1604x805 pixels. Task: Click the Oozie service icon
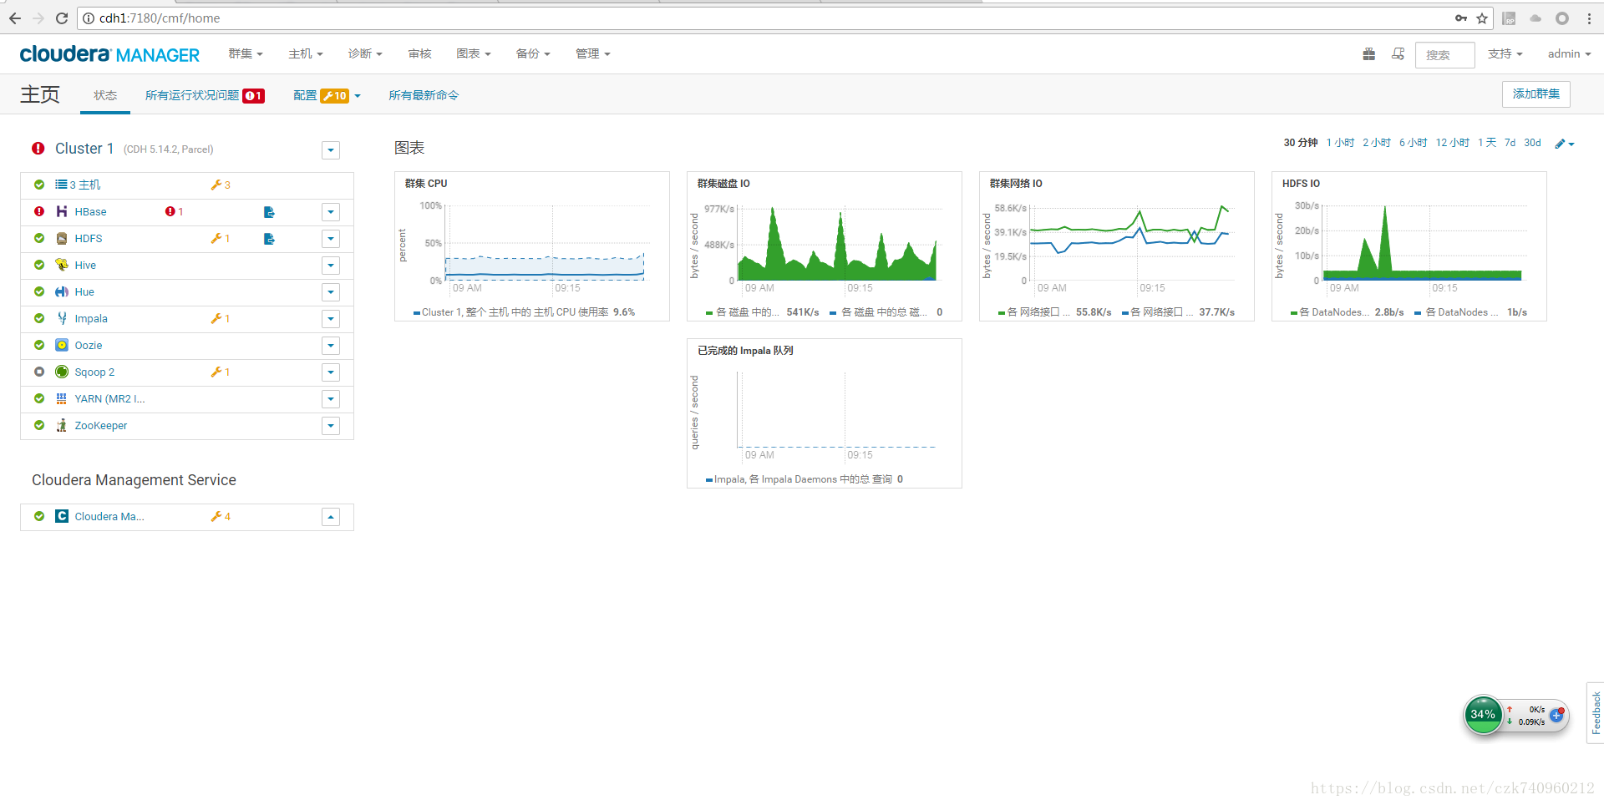tap(62, 345)
